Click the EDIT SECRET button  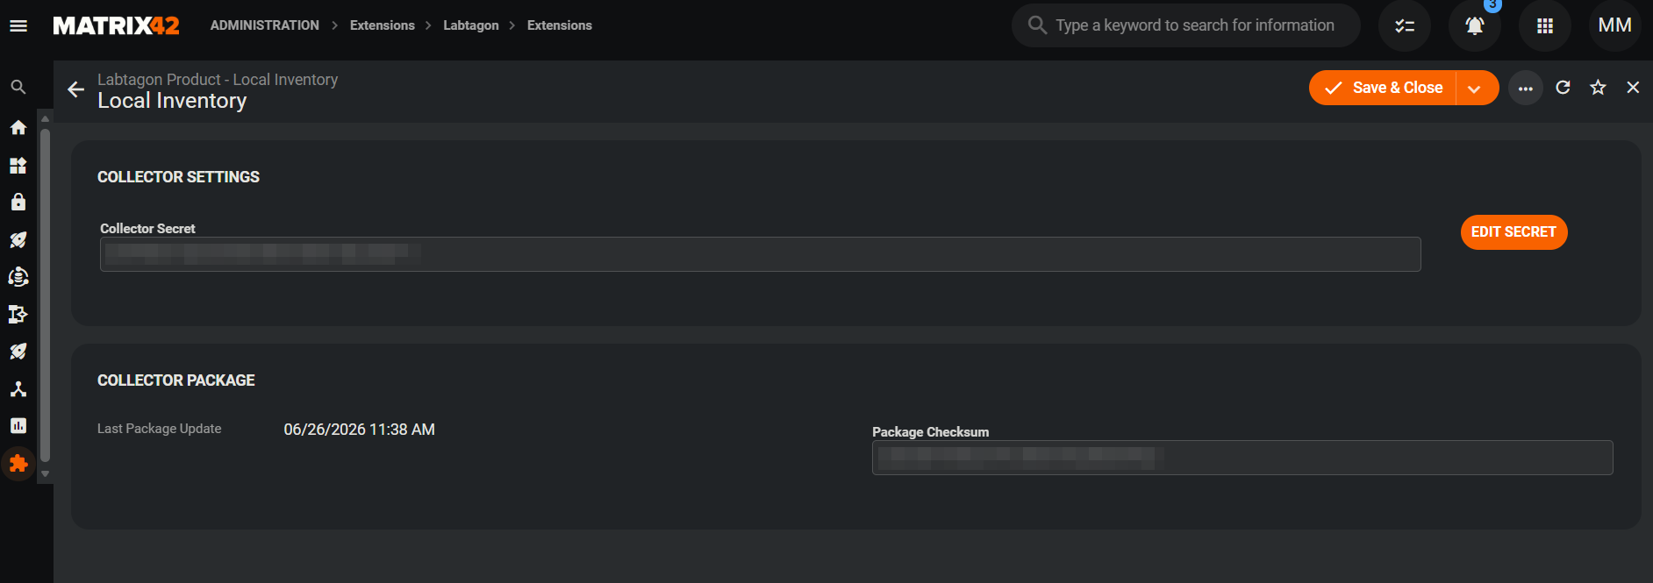click(1513, 232)
